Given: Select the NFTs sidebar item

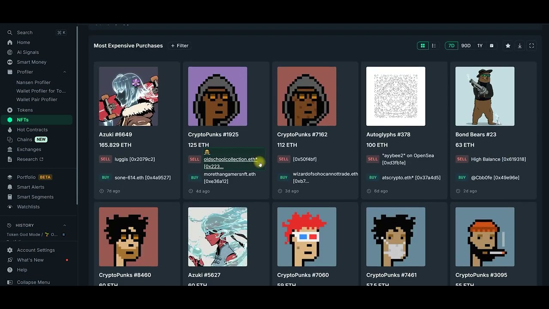Looking at the screenshot, I should 36,120.
